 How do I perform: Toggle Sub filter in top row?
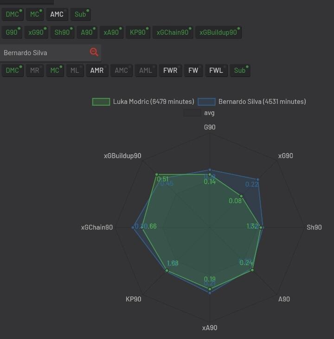point(80,14)
